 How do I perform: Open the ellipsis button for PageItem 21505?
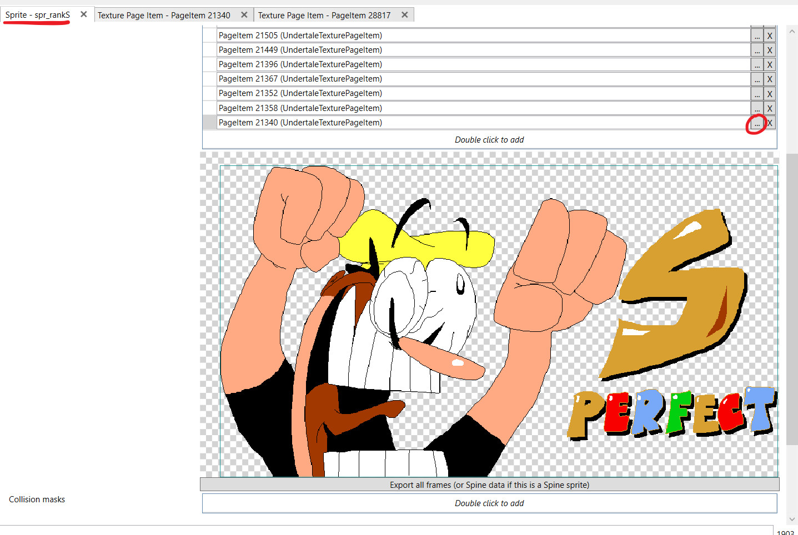[757, 36]
